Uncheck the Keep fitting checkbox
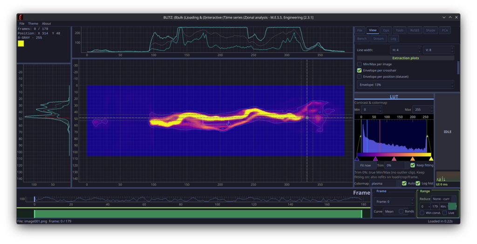Screen dimensions: 477x244 point(413,165)
